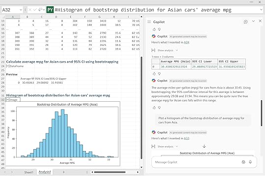Image resolution: width=265 pixels, height=176 pixels.
Task: Click the horizontal scrollbar right arrow
Action: coord(138,172)
